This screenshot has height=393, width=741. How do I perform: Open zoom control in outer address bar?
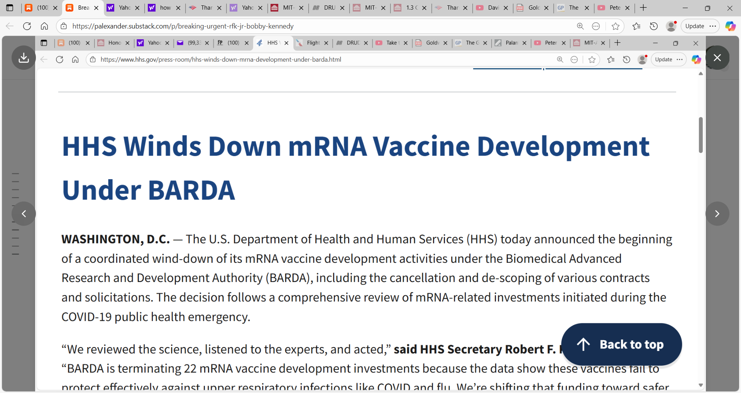(x=580, y=26)
